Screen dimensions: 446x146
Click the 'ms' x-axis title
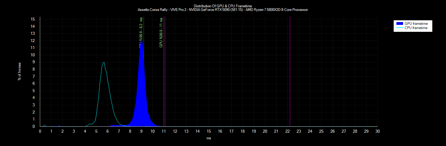[209, 138]
